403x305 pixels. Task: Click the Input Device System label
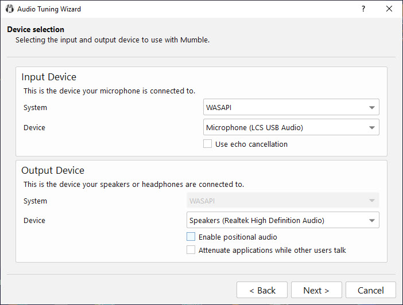click(35, 108)
